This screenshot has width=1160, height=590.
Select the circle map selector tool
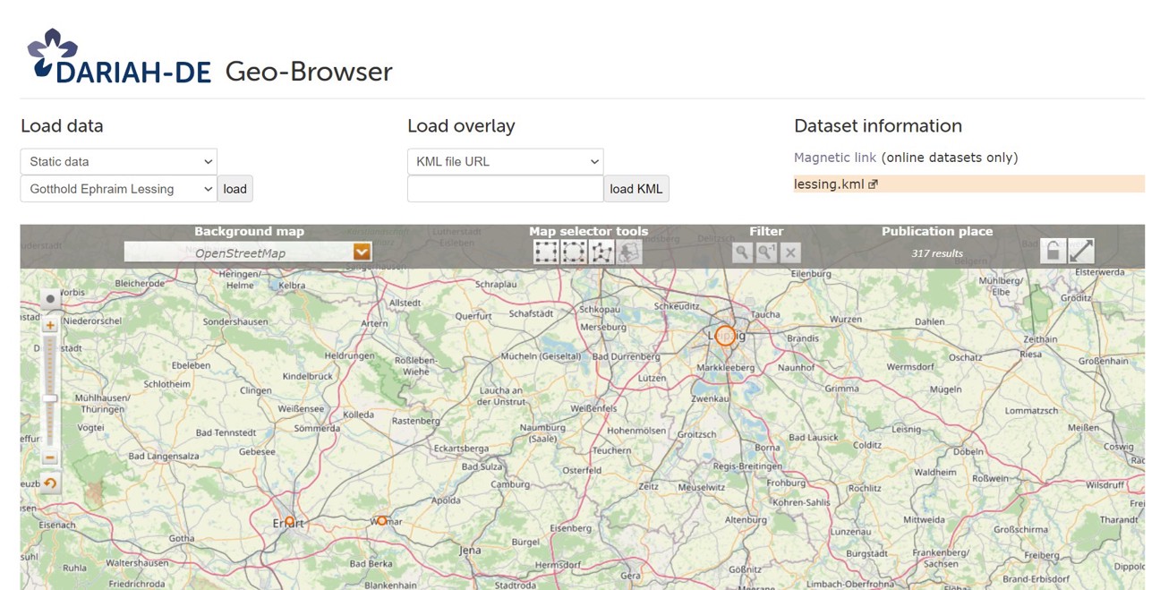pyautogui.click(x=574, y=252)
